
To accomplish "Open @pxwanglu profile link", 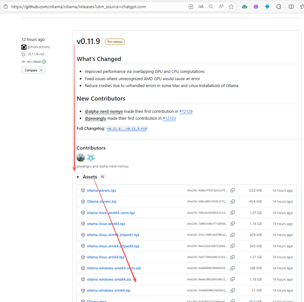I will (95, 118).
